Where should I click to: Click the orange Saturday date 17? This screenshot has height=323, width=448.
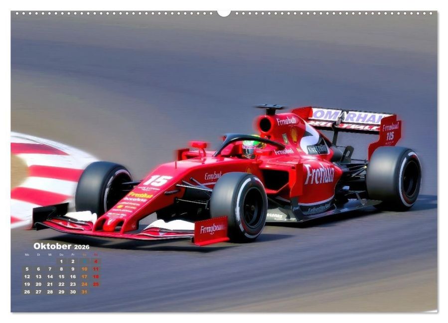click(x=84, y=277)
